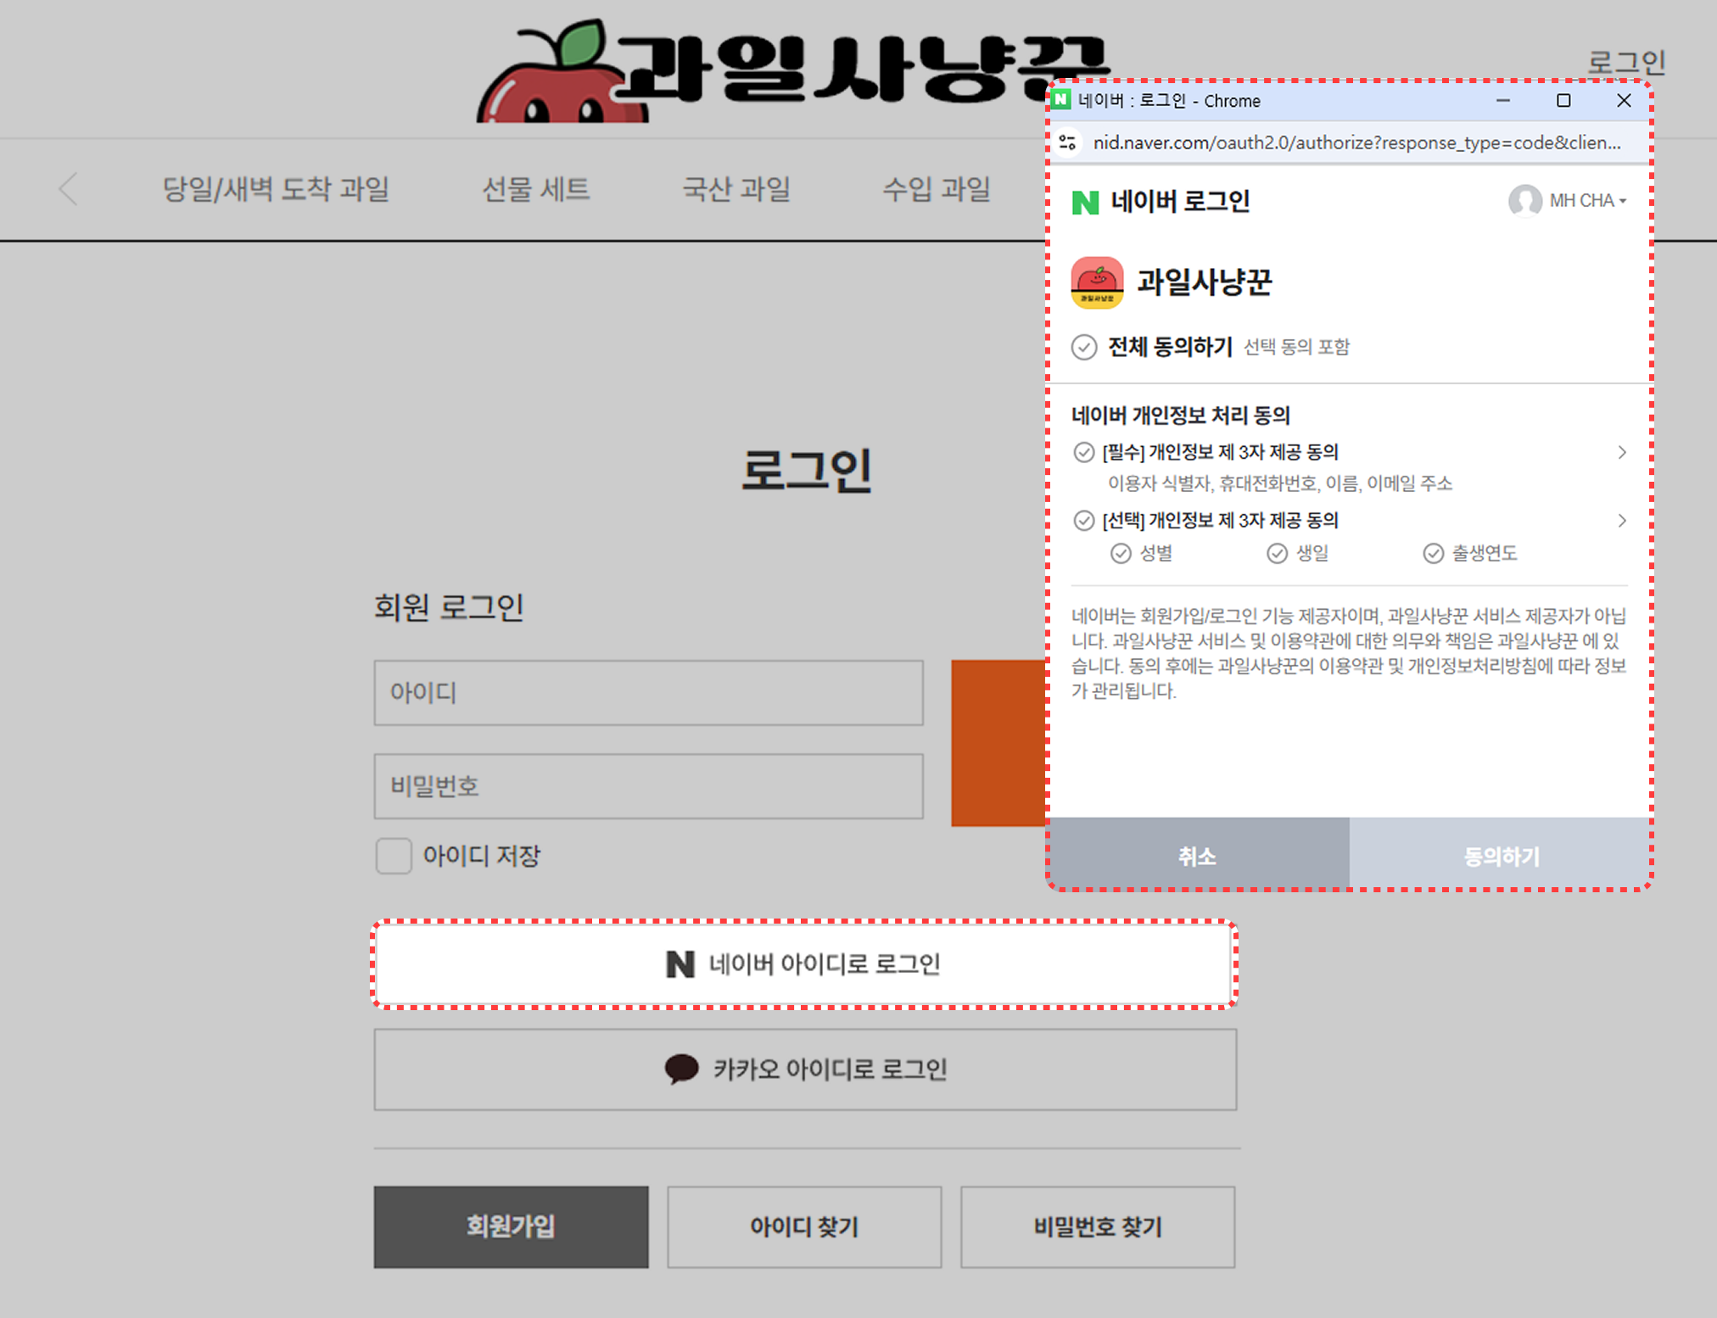Click 로그인 link in top right header
This screenshot has height=1318, width=1717.
[x=1626, y=62]
